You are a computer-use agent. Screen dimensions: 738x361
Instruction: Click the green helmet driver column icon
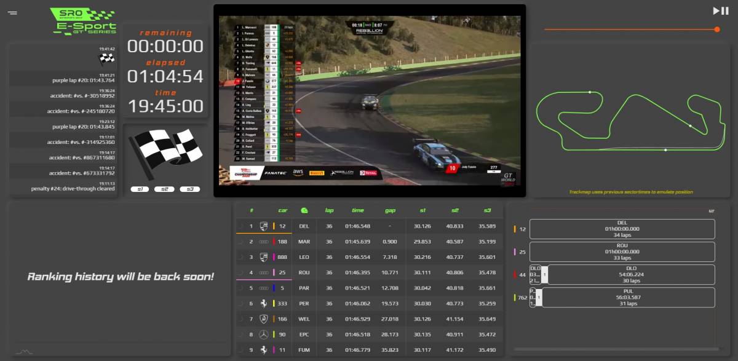pyautogui.click(x=304, y=210)
